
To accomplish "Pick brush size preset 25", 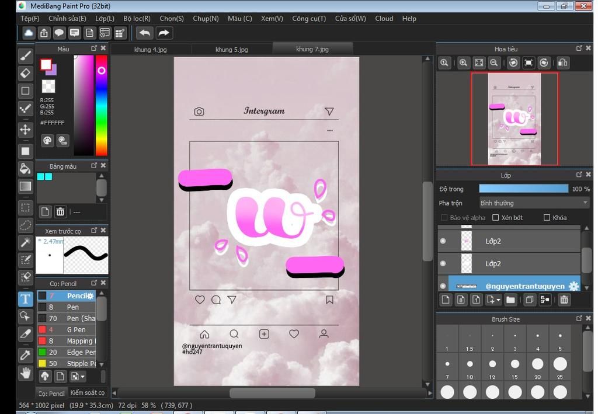I will point(560,367).
